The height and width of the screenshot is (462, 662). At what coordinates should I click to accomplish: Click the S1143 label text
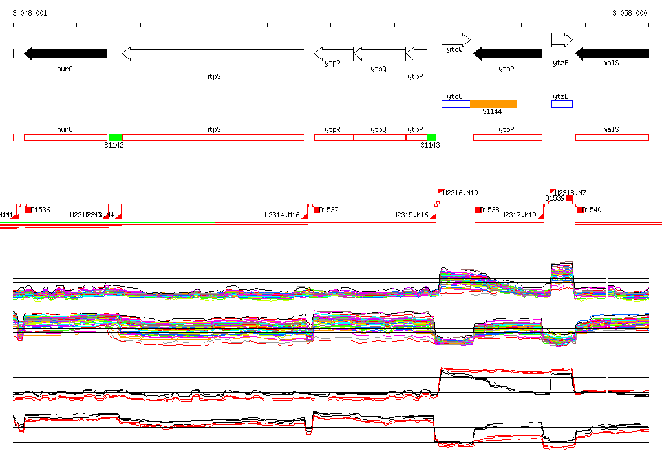pos(430,145)
